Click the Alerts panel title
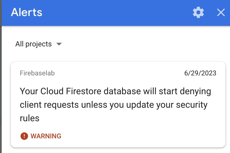The width and height of the screenshot is (230, 153). [x=27, y=12]
